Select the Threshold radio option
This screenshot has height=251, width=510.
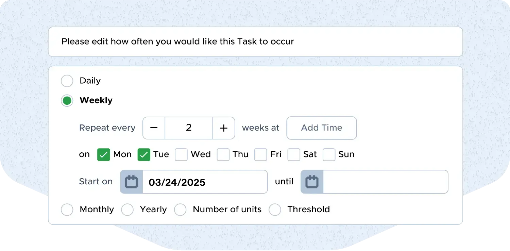pos(275,210)
